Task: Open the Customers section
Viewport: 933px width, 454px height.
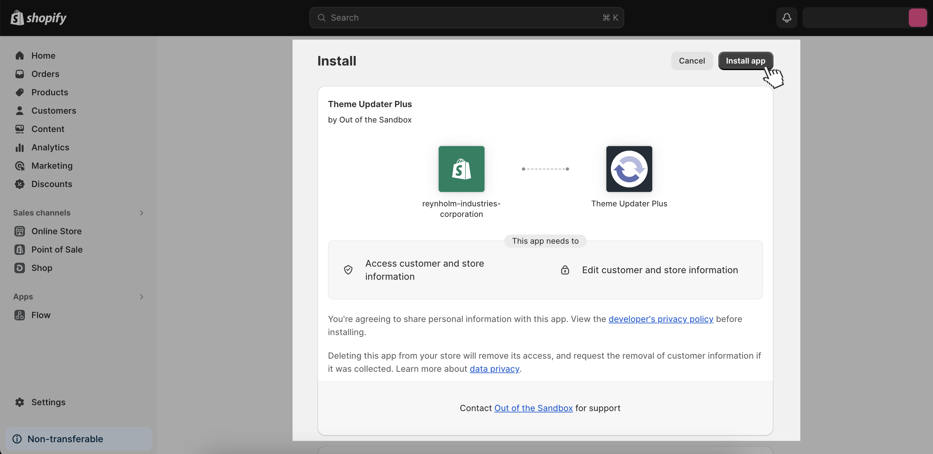Action: 54,110
